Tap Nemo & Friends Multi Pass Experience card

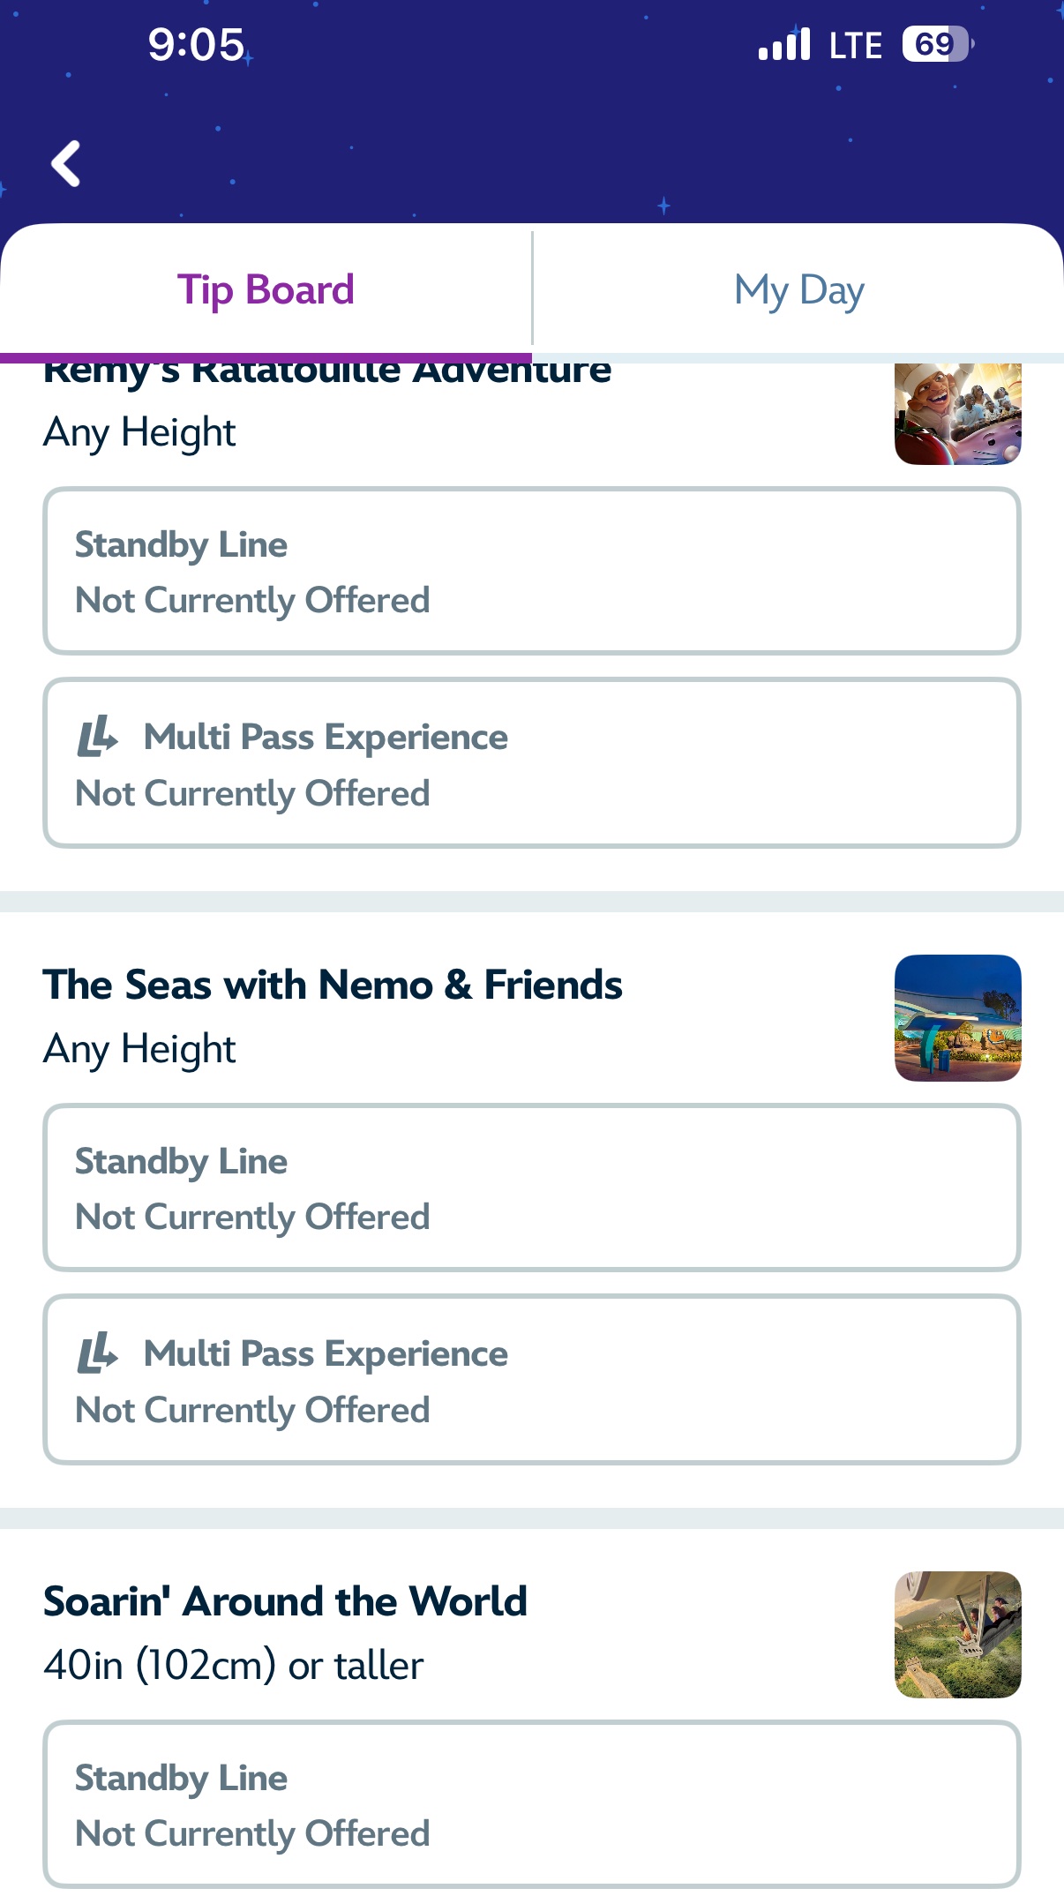click(x=532, y=1380)
